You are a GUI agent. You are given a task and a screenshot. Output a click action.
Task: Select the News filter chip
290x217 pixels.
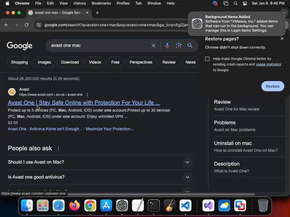[x=191, y=62]
